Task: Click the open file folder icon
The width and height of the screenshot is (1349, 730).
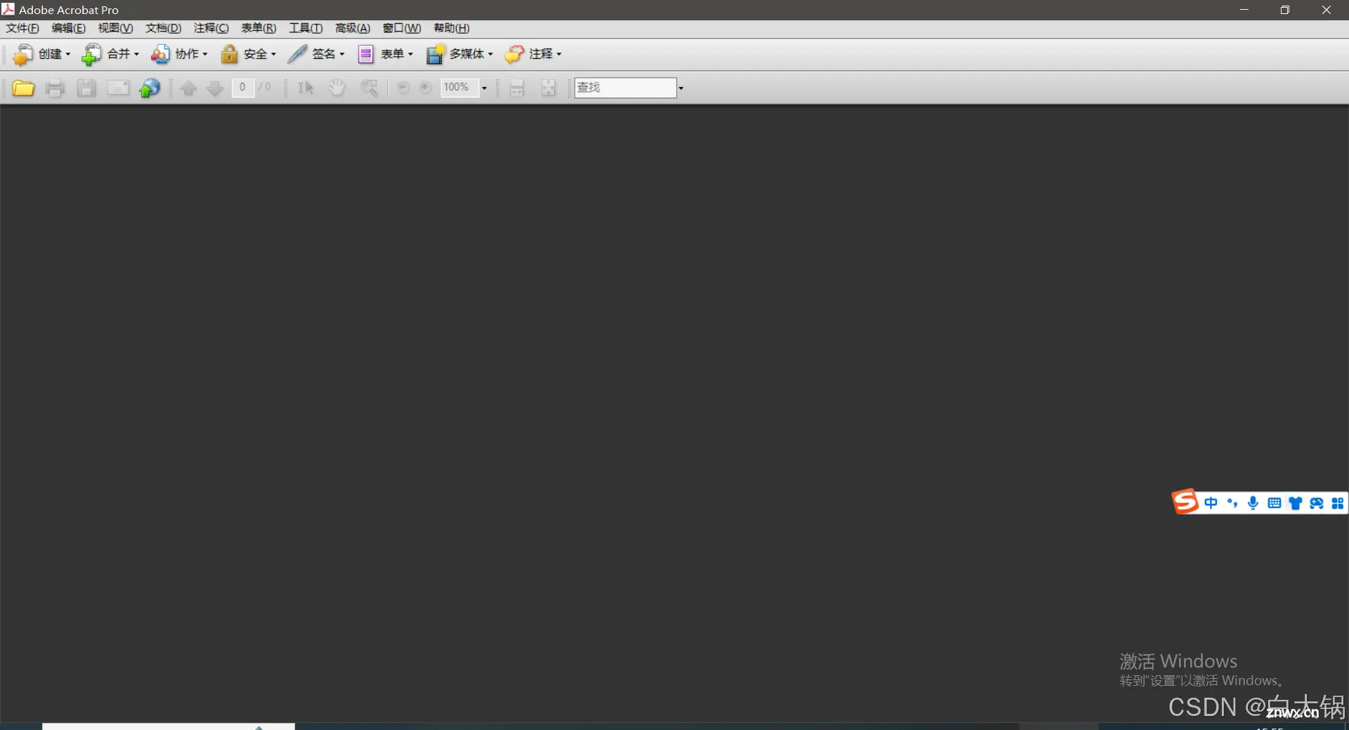Action: [23, 88]
